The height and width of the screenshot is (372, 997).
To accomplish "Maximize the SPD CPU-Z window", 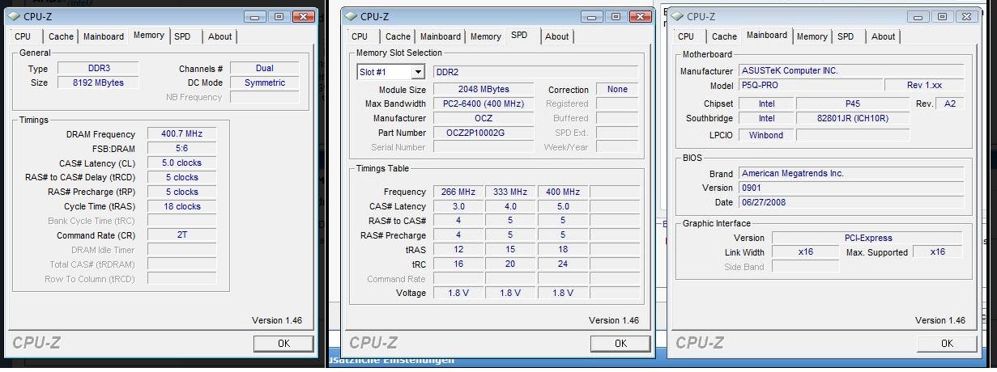I will point(616,16).
